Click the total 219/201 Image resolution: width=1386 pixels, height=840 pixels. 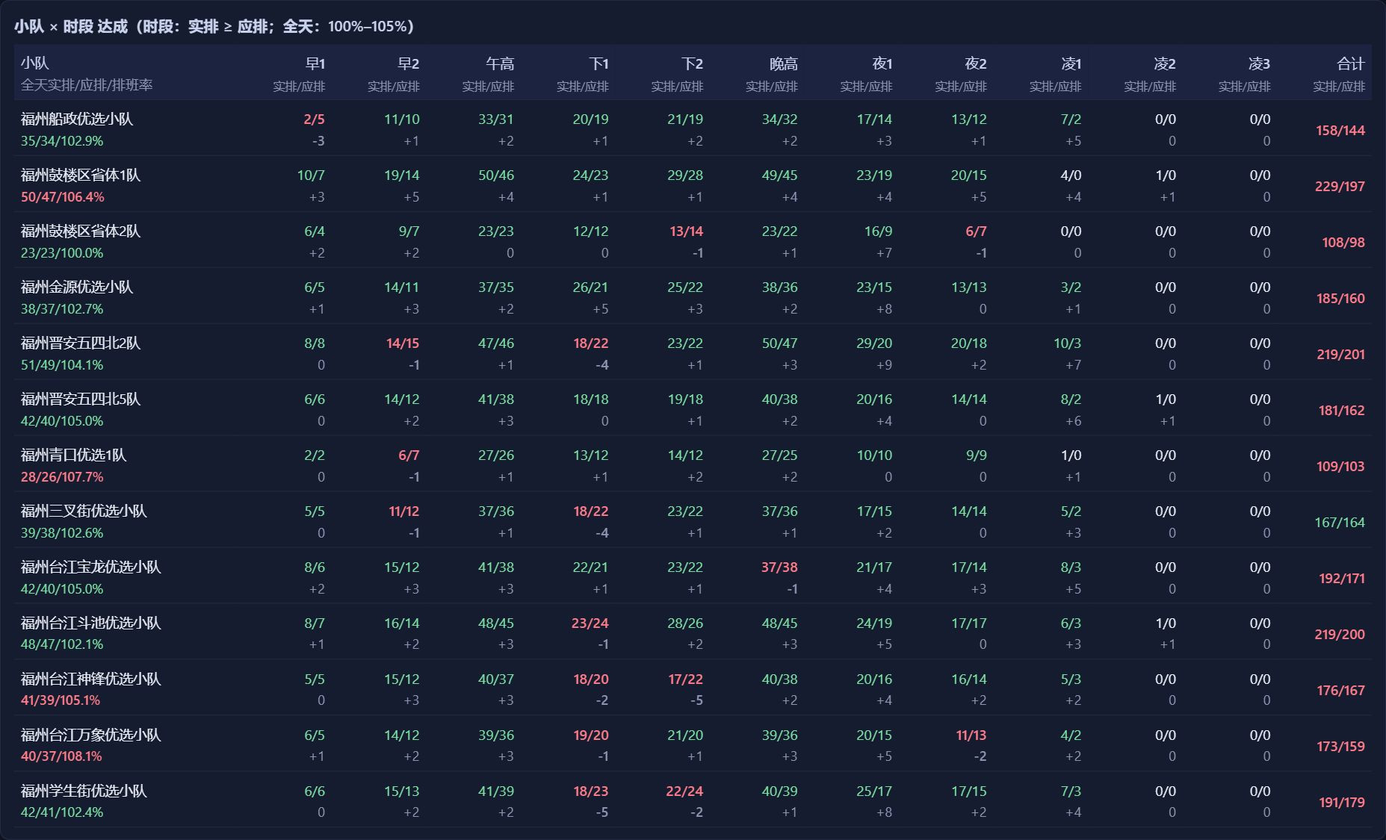click(1340, 354)
